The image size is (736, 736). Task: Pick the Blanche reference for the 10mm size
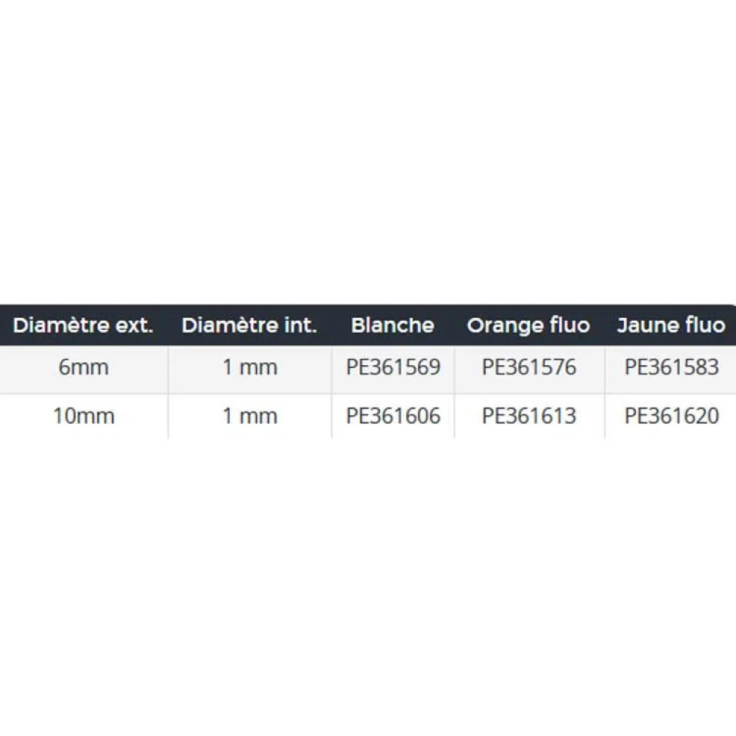(x=393, y=416)
